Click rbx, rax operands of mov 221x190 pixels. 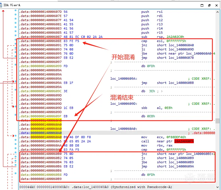[165, 145]
